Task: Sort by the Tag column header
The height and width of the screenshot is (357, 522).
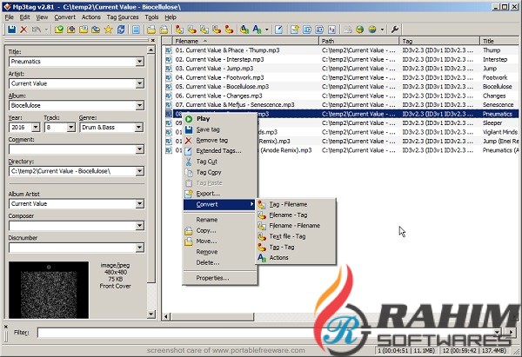Action: [x=439, y=41]
